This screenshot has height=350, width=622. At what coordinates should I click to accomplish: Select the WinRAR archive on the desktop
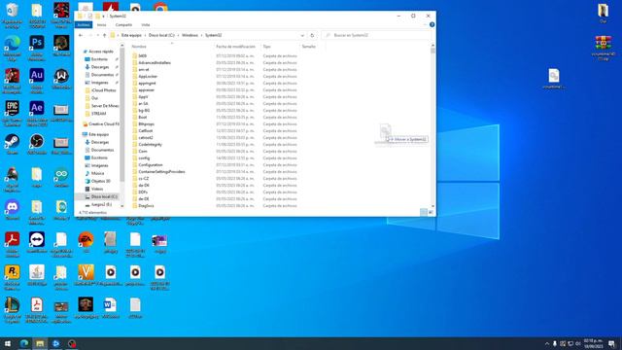(603, 43)
